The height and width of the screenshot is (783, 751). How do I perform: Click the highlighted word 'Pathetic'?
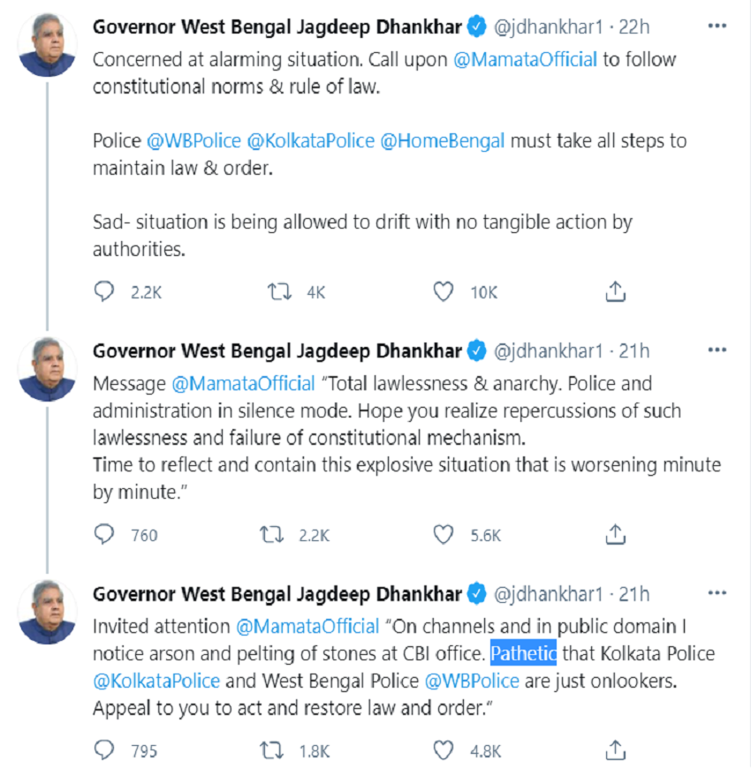coord(523,654)
